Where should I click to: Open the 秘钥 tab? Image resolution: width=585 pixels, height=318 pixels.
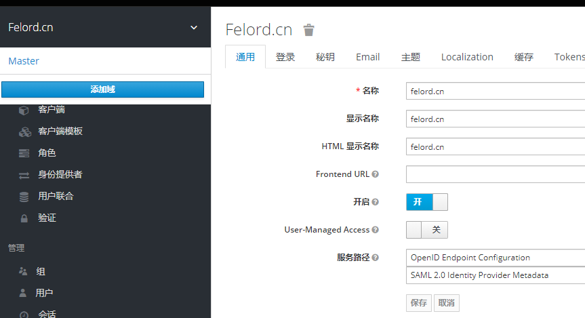(x=325, y=57)
